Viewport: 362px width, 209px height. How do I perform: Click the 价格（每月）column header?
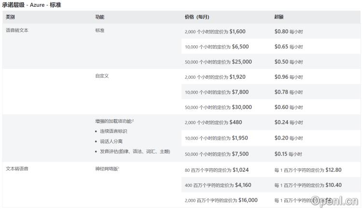pyautogui.click(x=197, y=17)
